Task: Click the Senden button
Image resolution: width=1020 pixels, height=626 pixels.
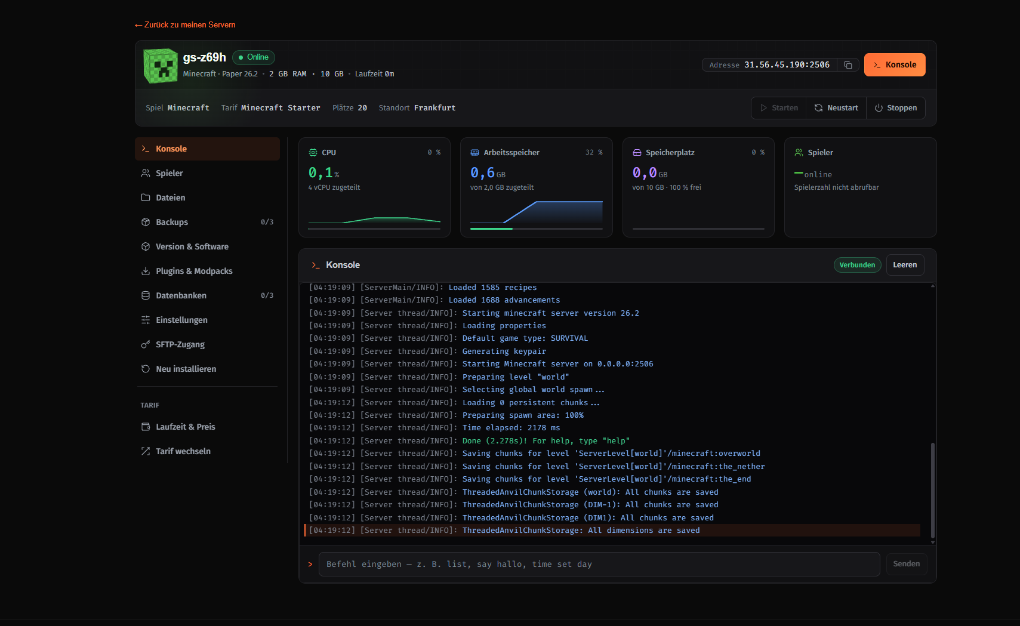Action: point(906,564)
